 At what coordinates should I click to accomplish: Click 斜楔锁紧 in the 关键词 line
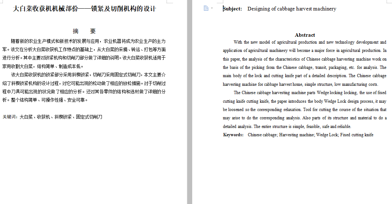(63, 117)
